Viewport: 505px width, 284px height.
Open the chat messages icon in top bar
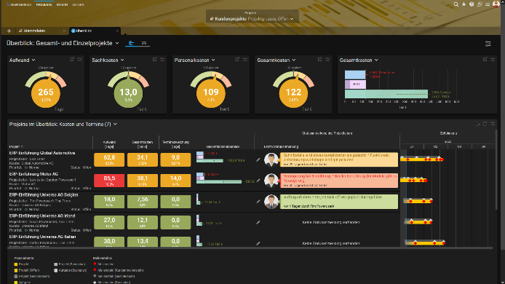point(480,4)
